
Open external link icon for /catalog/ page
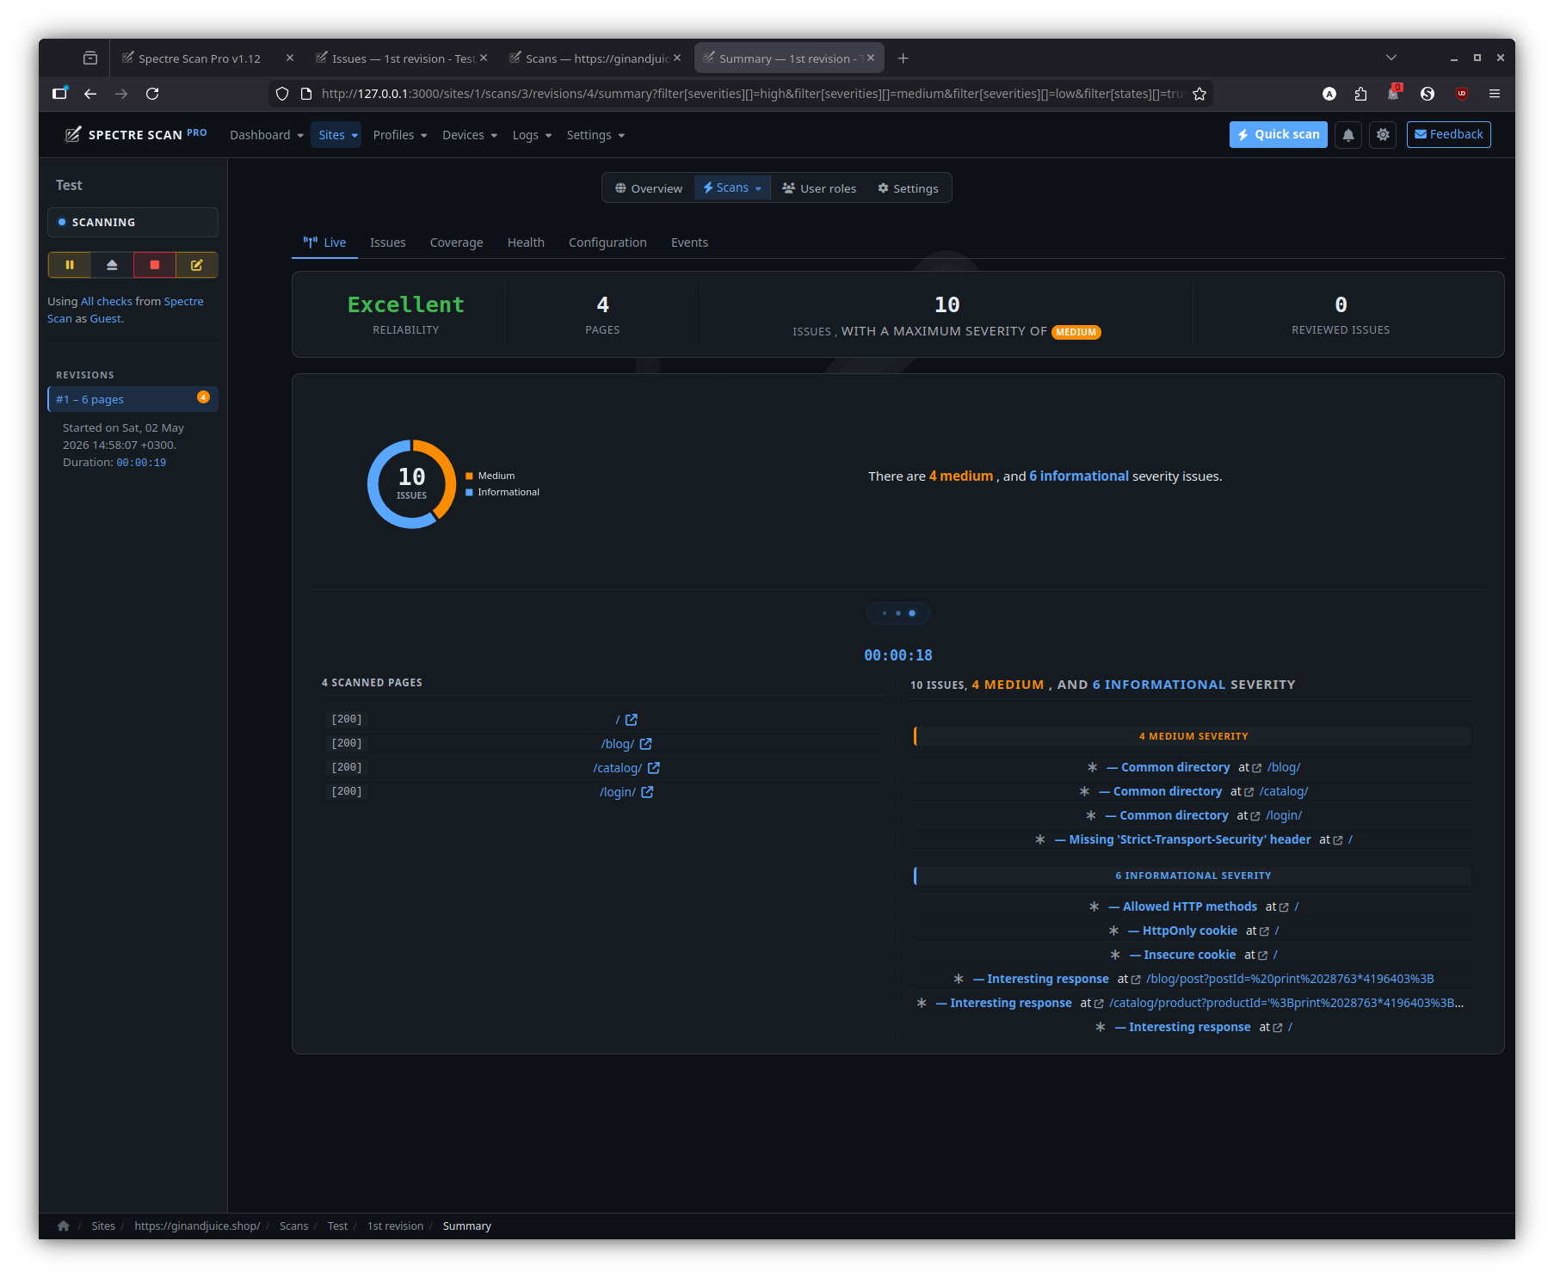click(x=654, y=768)
